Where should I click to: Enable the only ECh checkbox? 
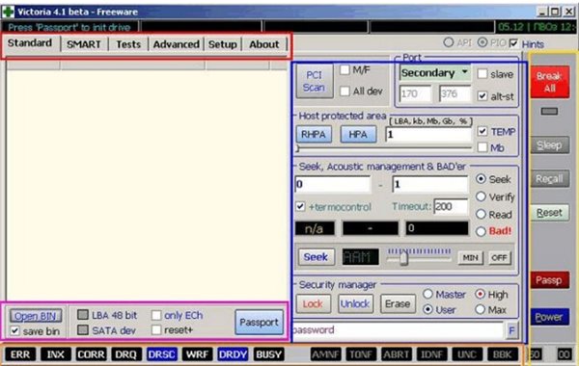coord(156,315)
